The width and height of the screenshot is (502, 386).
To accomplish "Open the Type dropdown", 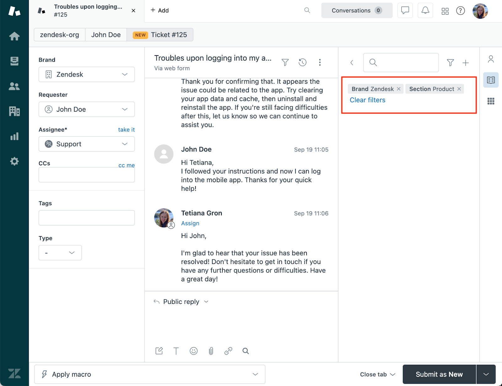I will click(x=60, y=253).
